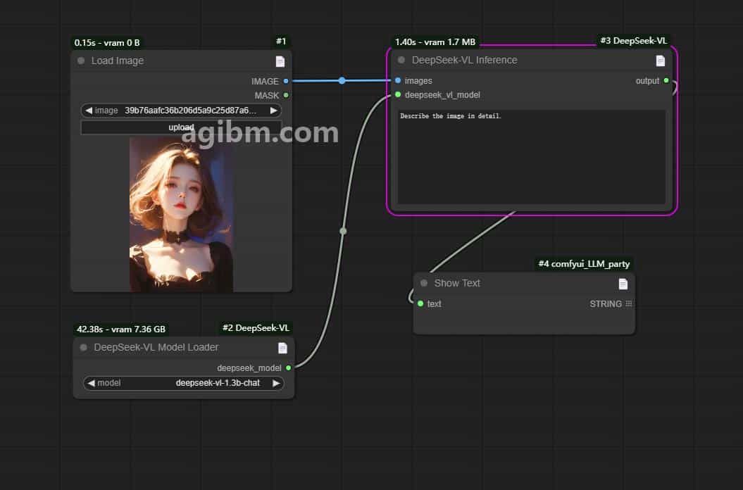
Task: Click the output socket of DeepSeek-VL Inference
Action: (x=666, y=80)
